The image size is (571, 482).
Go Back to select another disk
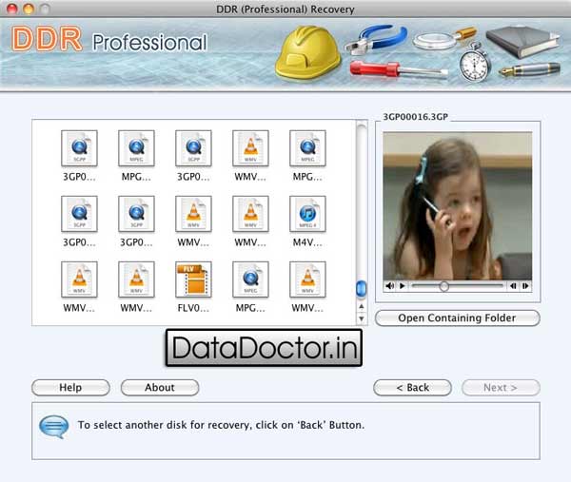click(413, 388)
